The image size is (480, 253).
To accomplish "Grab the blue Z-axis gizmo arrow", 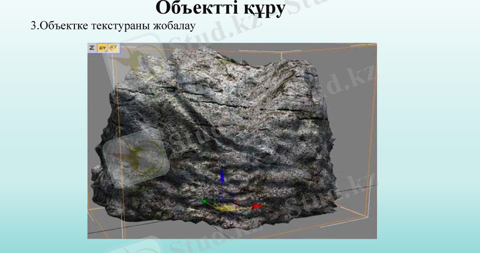I will [x=222, y=177].
